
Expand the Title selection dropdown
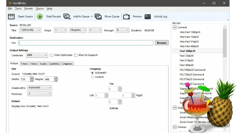pos(30,30)
